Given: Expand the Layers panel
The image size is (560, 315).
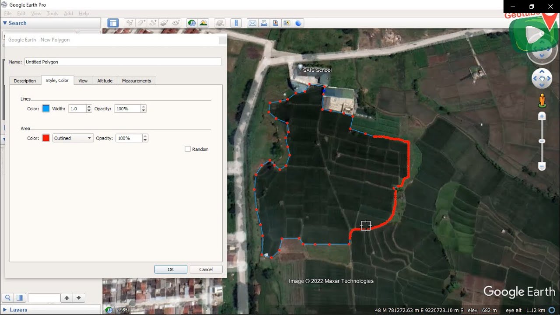Looking at the screenshot, I should 5,310.
